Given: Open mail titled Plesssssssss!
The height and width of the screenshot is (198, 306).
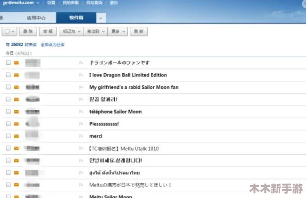Looking at the screenshot, I should point(104,124).
